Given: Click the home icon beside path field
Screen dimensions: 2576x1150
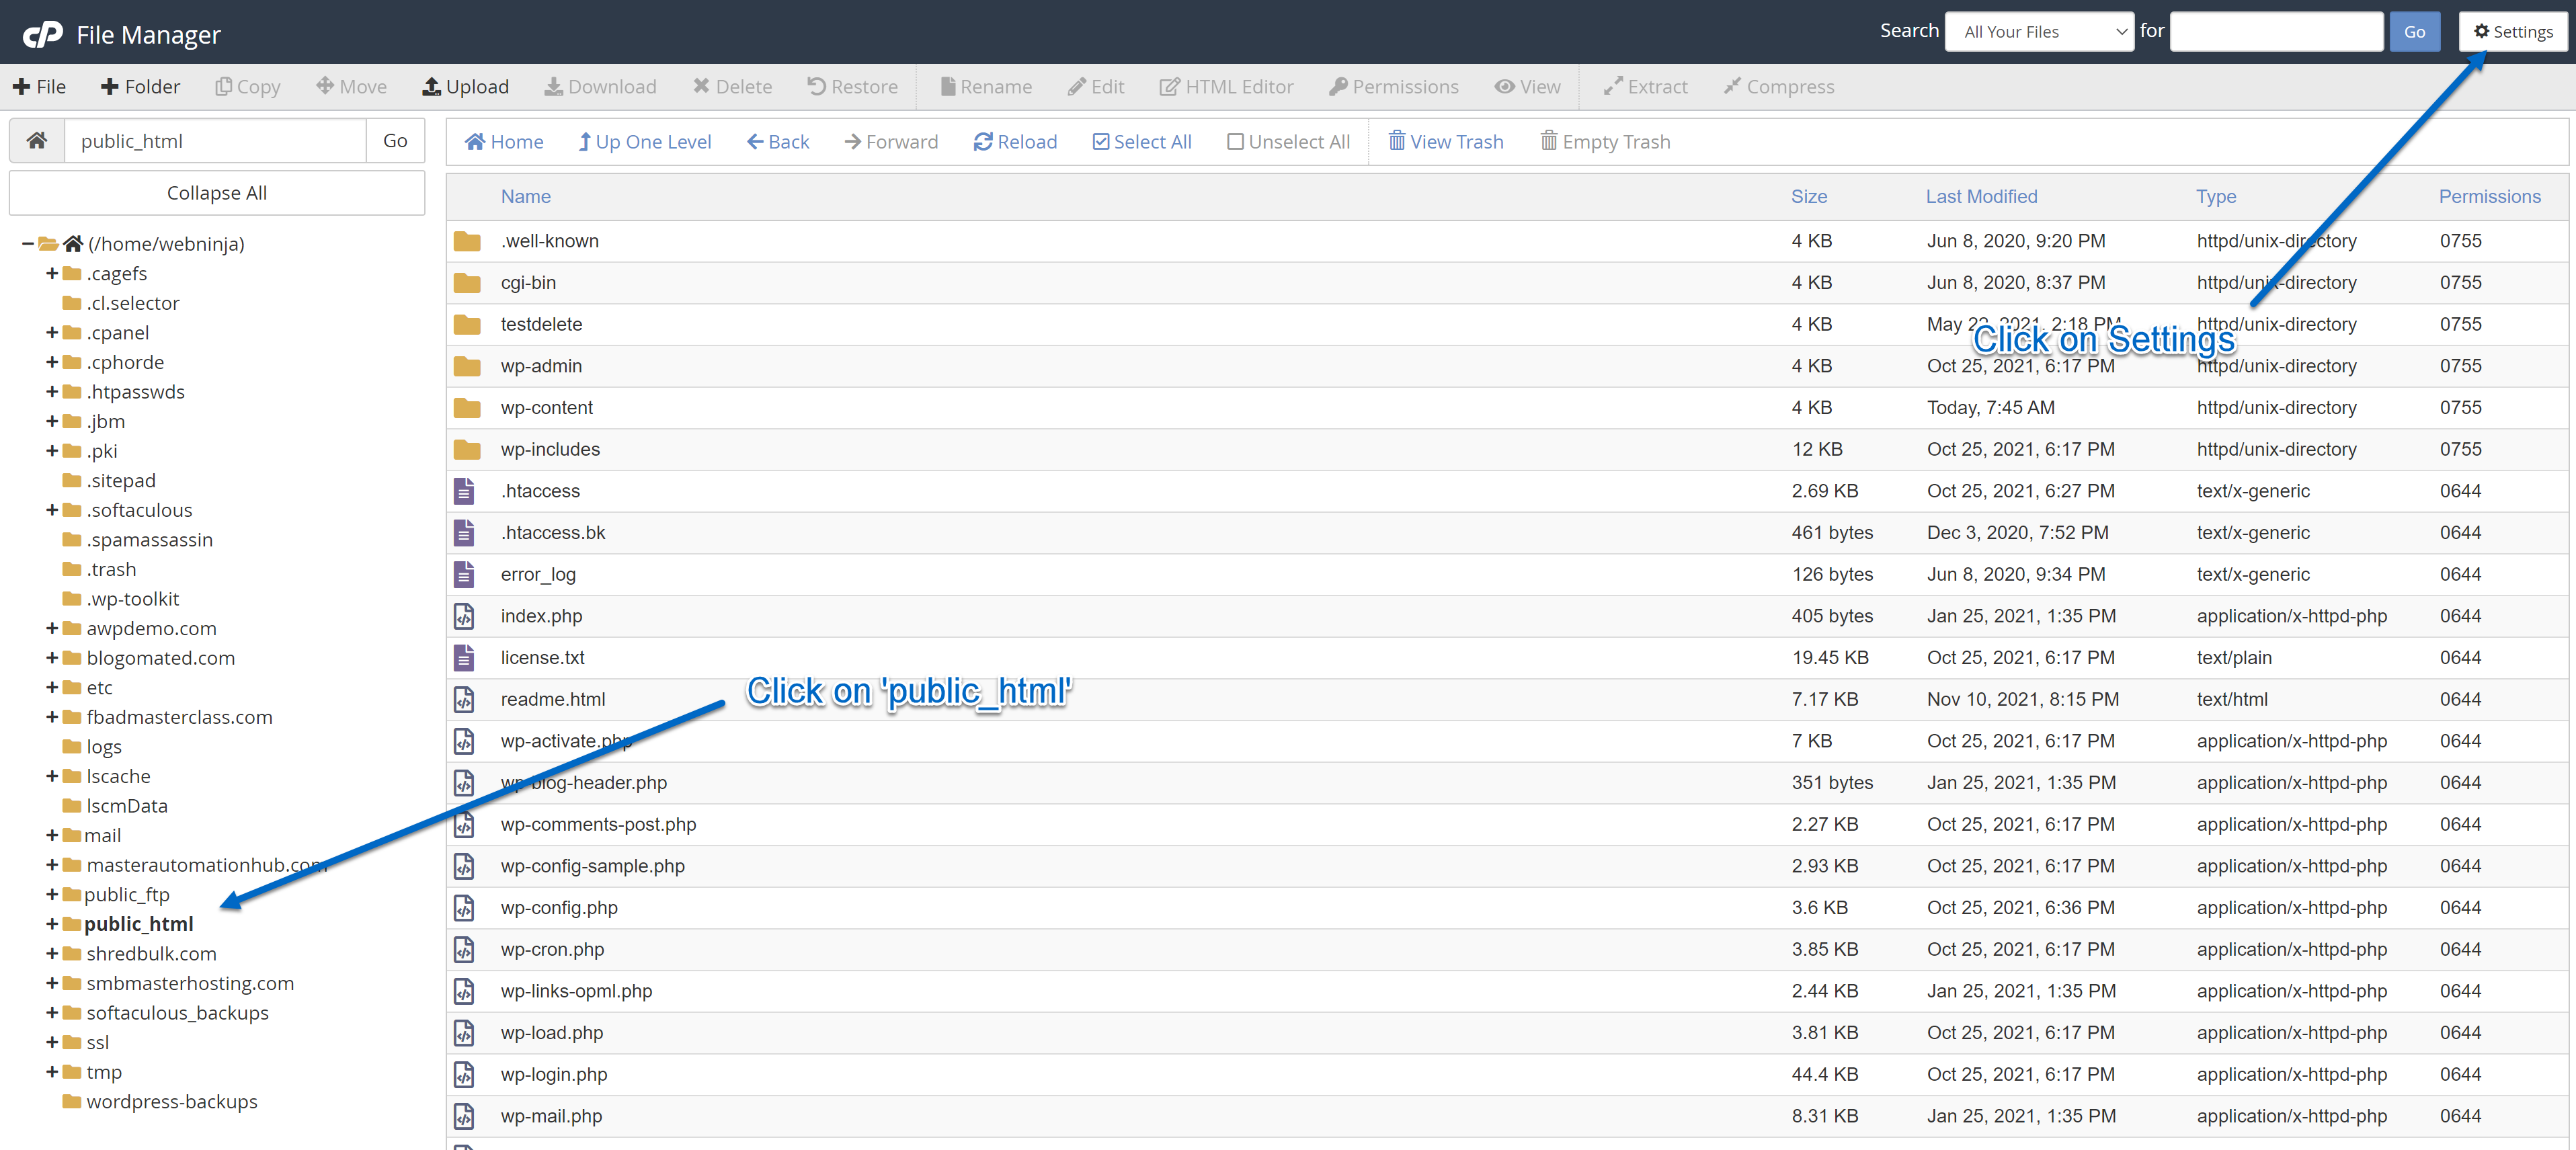Looking at the screenshot, I should coord(37,140).
